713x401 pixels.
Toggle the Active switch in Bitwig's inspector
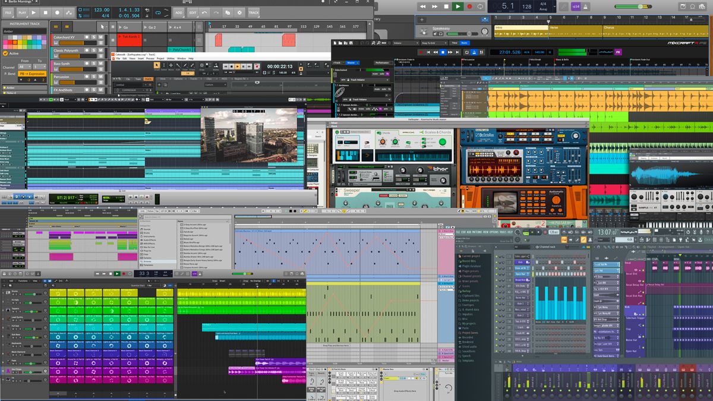point(5,53)
